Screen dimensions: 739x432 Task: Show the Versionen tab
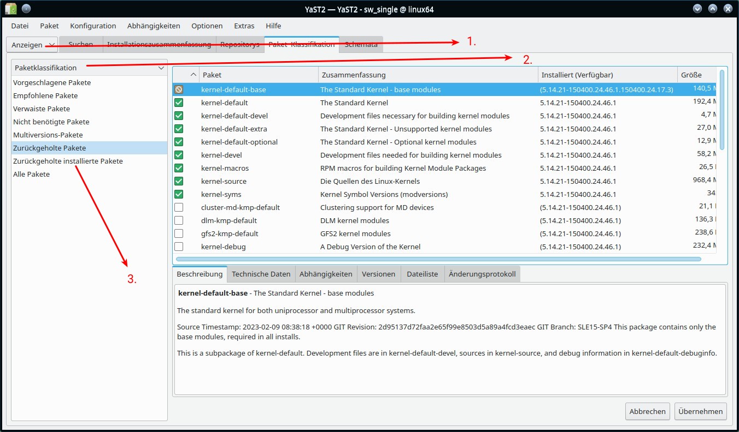(379, 274)
